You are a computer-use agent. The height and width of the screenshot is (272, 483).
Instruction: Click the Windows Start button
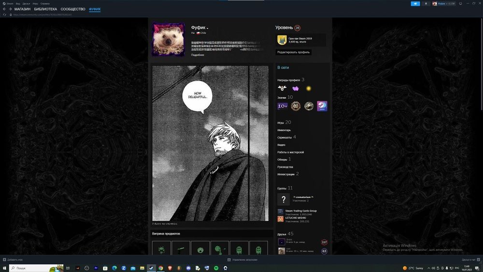coord(4,268)
